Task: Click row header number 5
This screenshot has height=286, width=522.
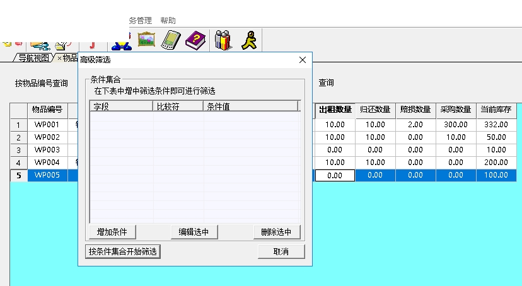Action: pyautogui.click(x=19, y=176)
